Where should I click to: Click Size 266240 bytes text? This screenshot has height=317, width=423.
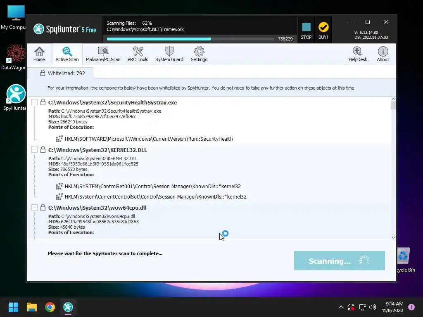point(68,122)
